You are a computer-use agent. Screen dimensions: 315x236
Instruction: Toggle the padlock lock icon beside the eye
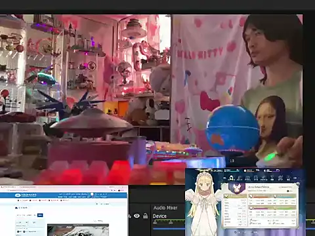145,216
